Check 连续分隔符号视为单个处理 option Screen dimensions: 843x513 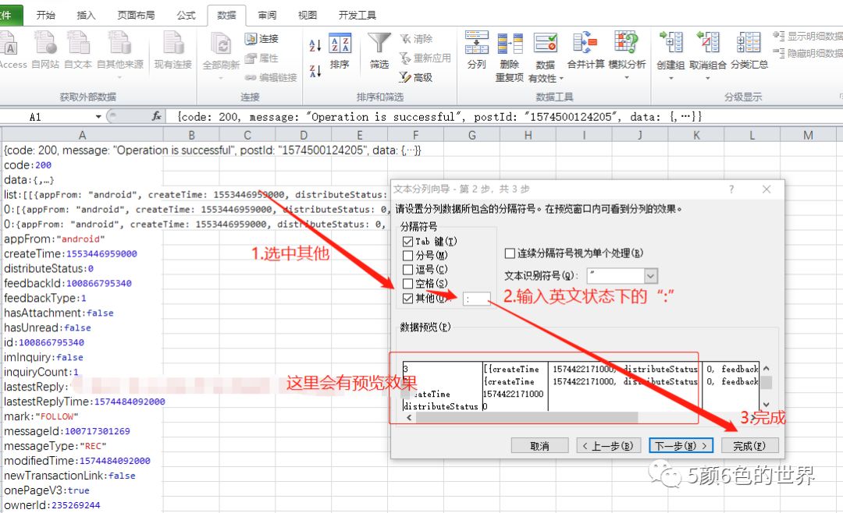click(510, 253)
